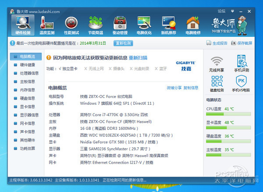Open 电脑优化 optimization icon

tap(144, 25)
